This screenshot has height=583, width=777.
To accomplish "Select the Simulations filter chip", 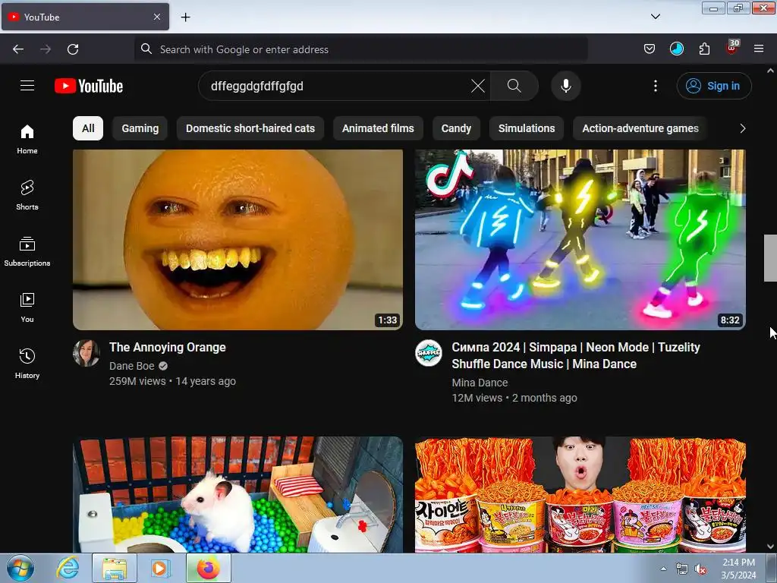I will click(527, 128).
